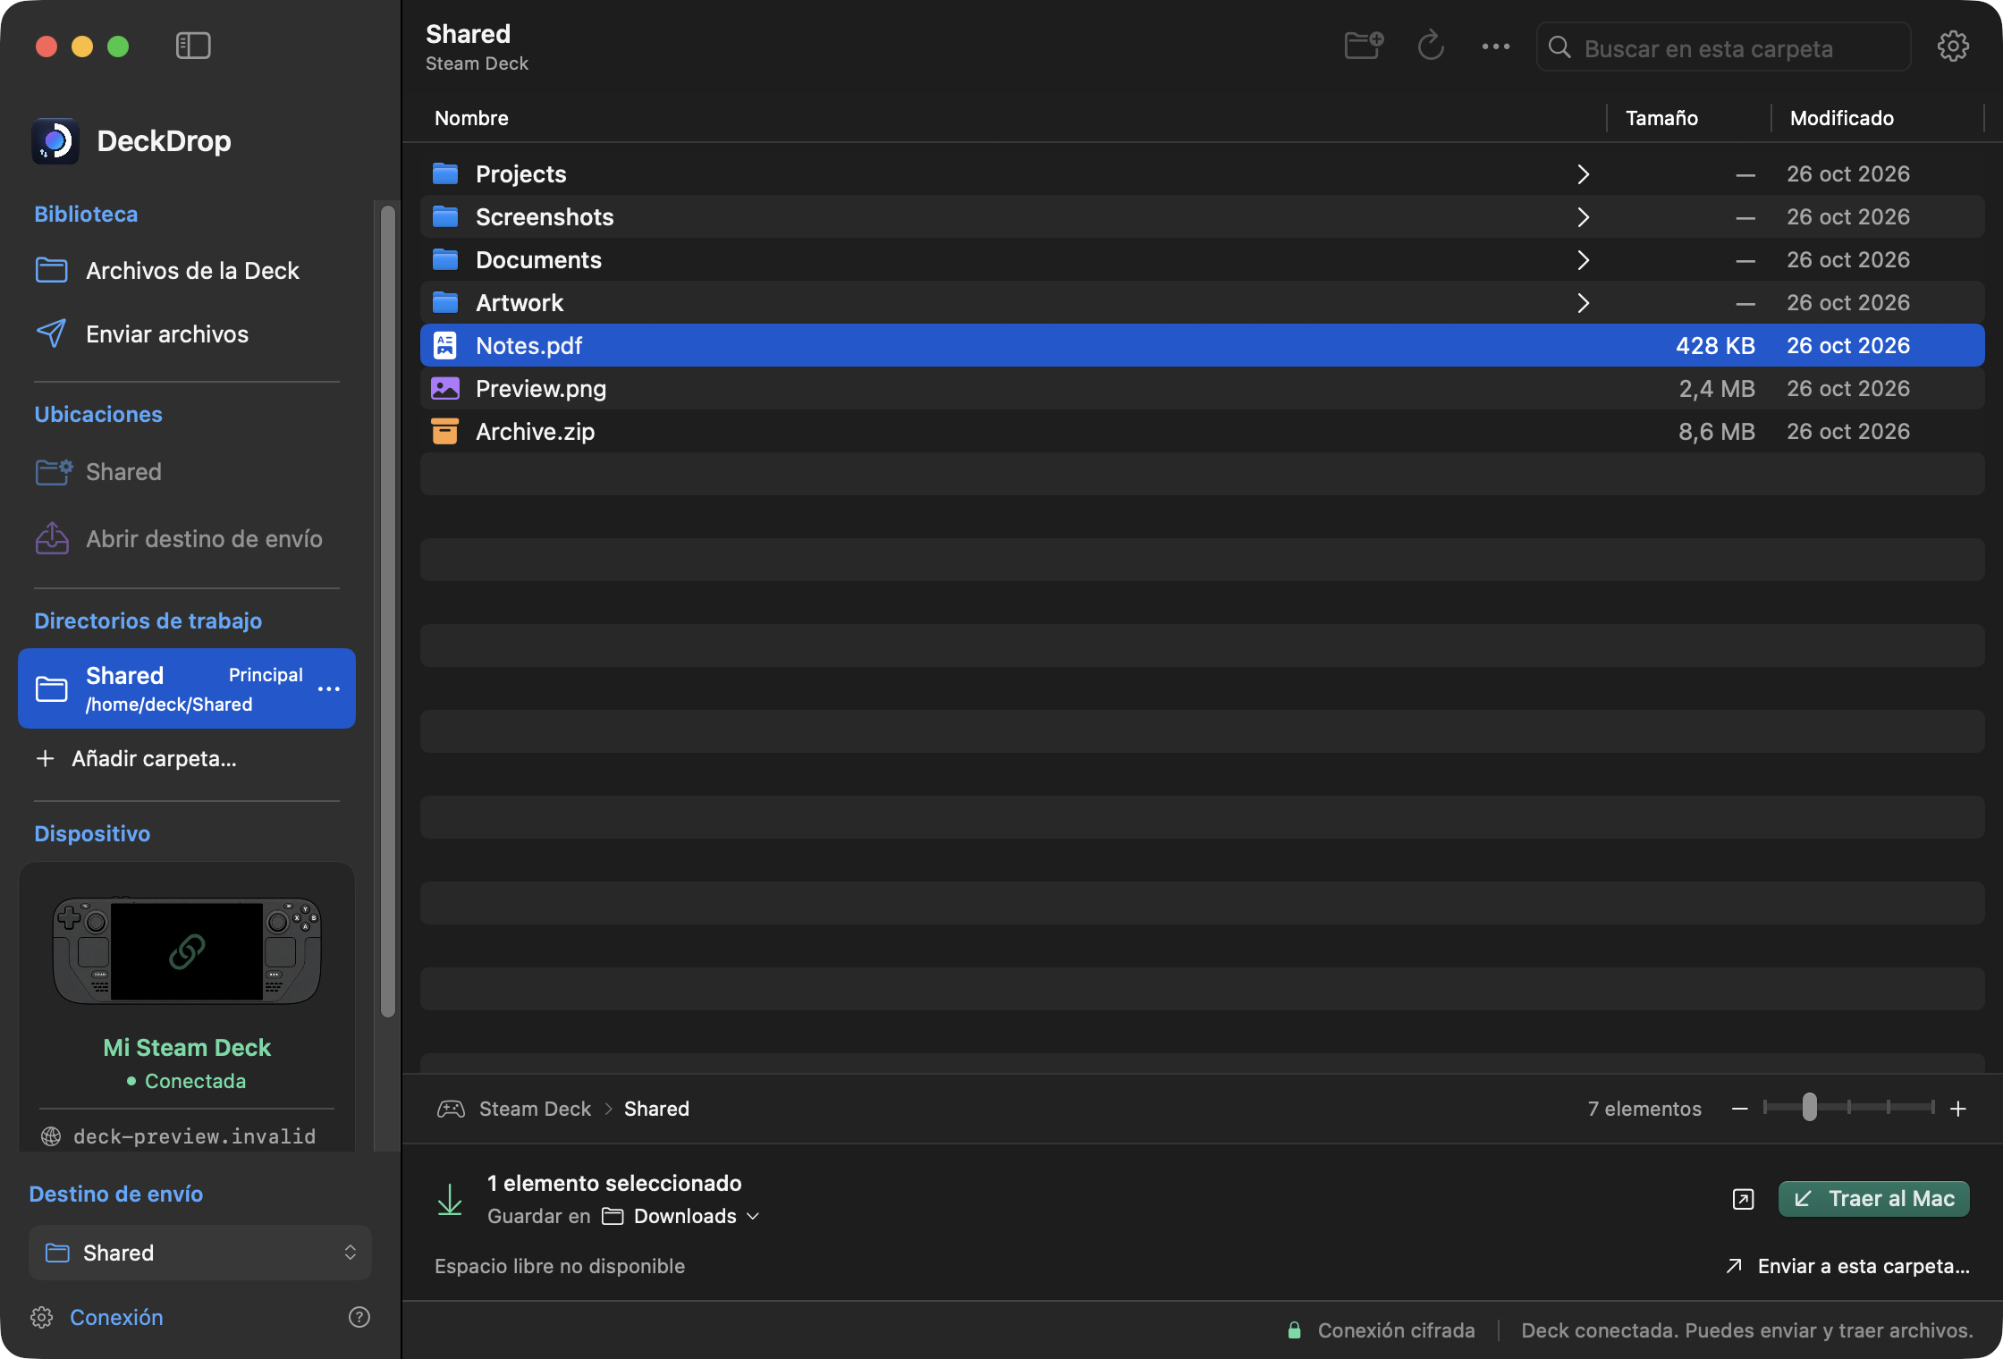Click Steam Deck in breadcrumb path
2003x1359 pixels.
(x=535, y=1109)
